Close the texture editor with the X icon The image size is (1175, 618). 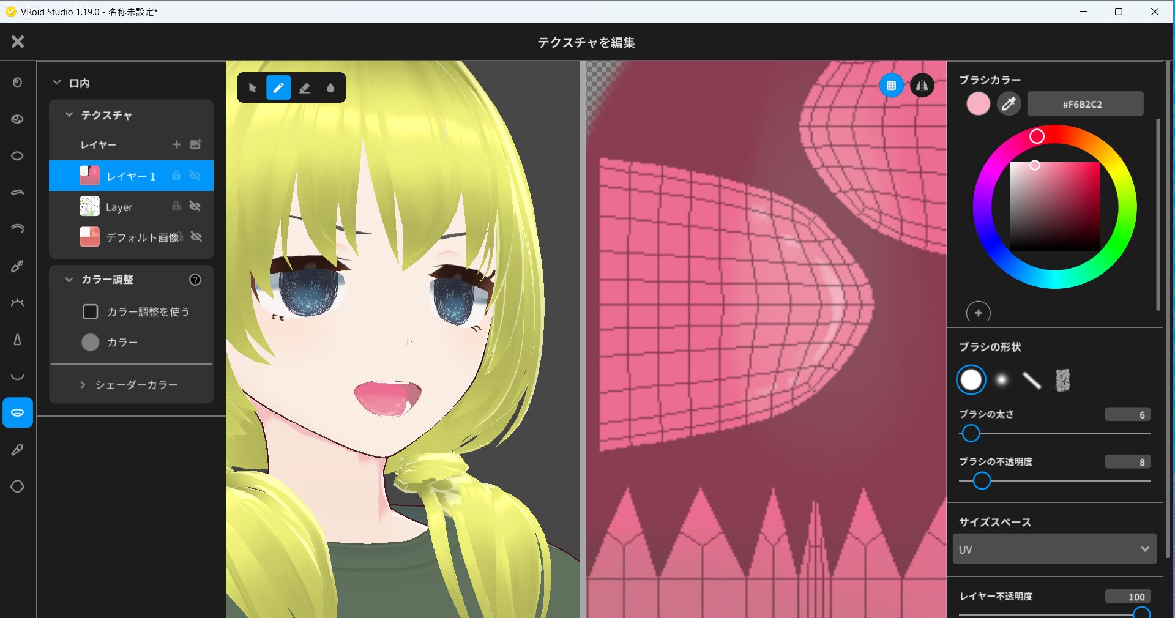[x=18, y=42]
